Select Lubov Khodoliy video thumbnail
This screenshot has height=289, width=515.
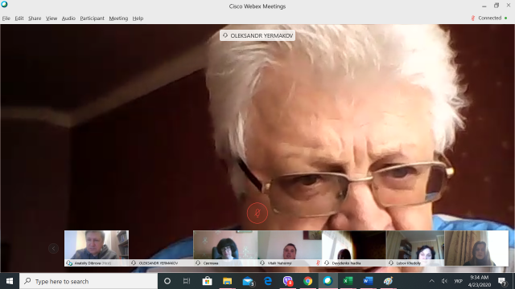(x=415, y=248)
